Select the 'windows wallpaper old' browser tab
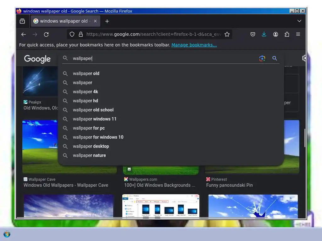This screenshot has width=322, height=241. (x=65, y=21)
